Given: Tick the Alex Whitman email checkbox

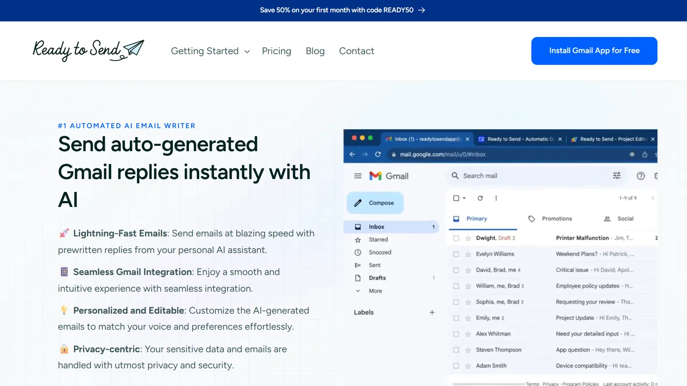Looking at the screenshot, I should point(456,334).
